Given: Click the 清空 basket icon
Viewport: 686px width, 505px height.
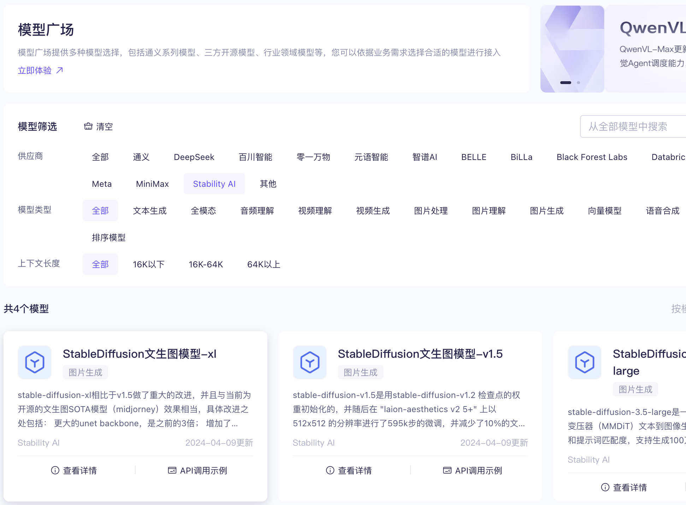Looking at the screenshot, I should (88, 126).
